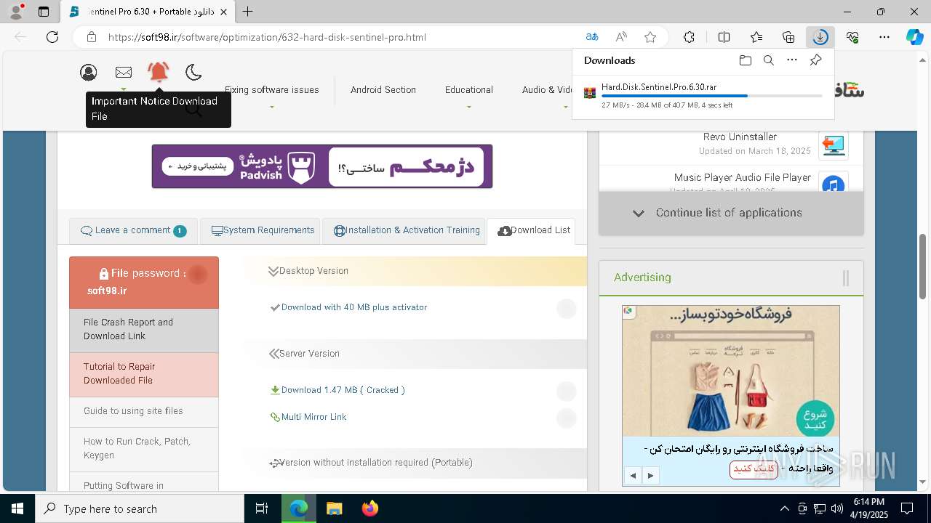Search downloads with the magnifier icon

coord(769,60)
